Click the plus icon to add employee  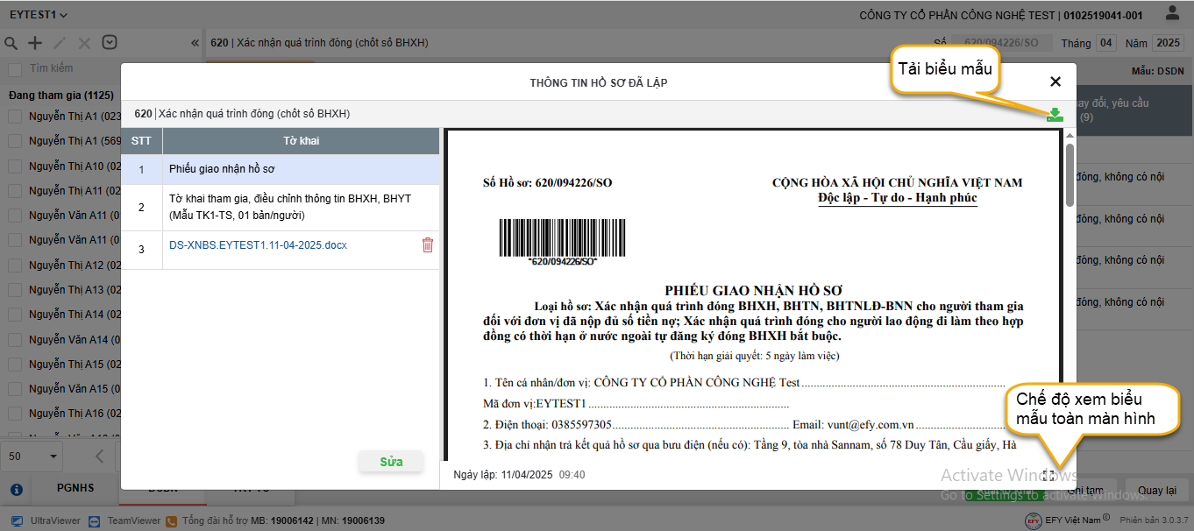click(x=35, y=43)
